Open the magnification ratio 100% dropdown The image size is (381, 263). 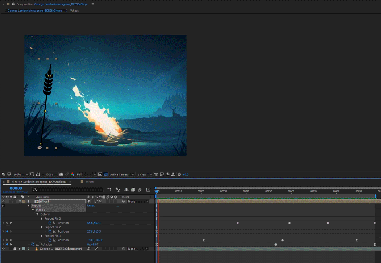[21, 174]
